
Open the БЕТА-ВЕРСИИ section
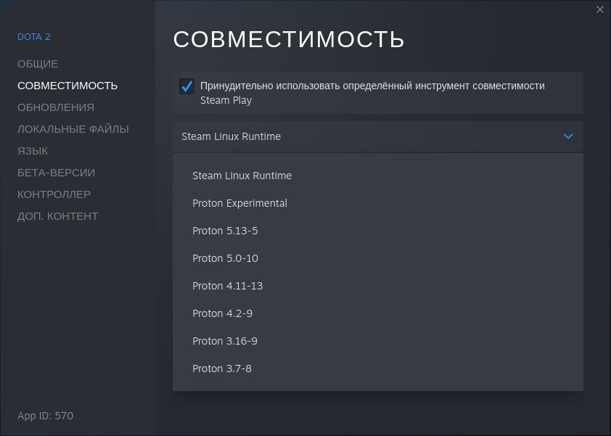[x=56, y=173]
